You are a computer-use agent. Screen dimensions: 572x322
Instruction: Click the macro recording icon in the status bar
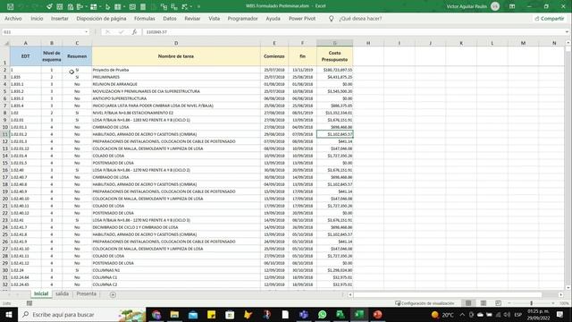click(29, 303)
